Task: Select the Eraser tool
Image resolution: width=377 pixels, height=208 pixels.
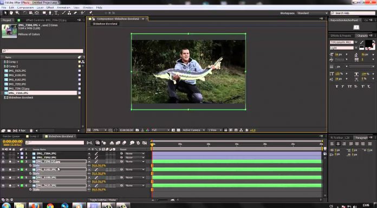Action: pos(75,13)
